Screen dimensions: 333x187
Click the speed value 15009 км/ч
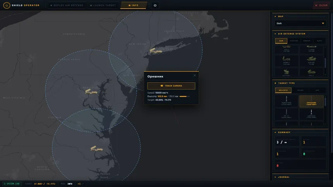tap(161, 93)
